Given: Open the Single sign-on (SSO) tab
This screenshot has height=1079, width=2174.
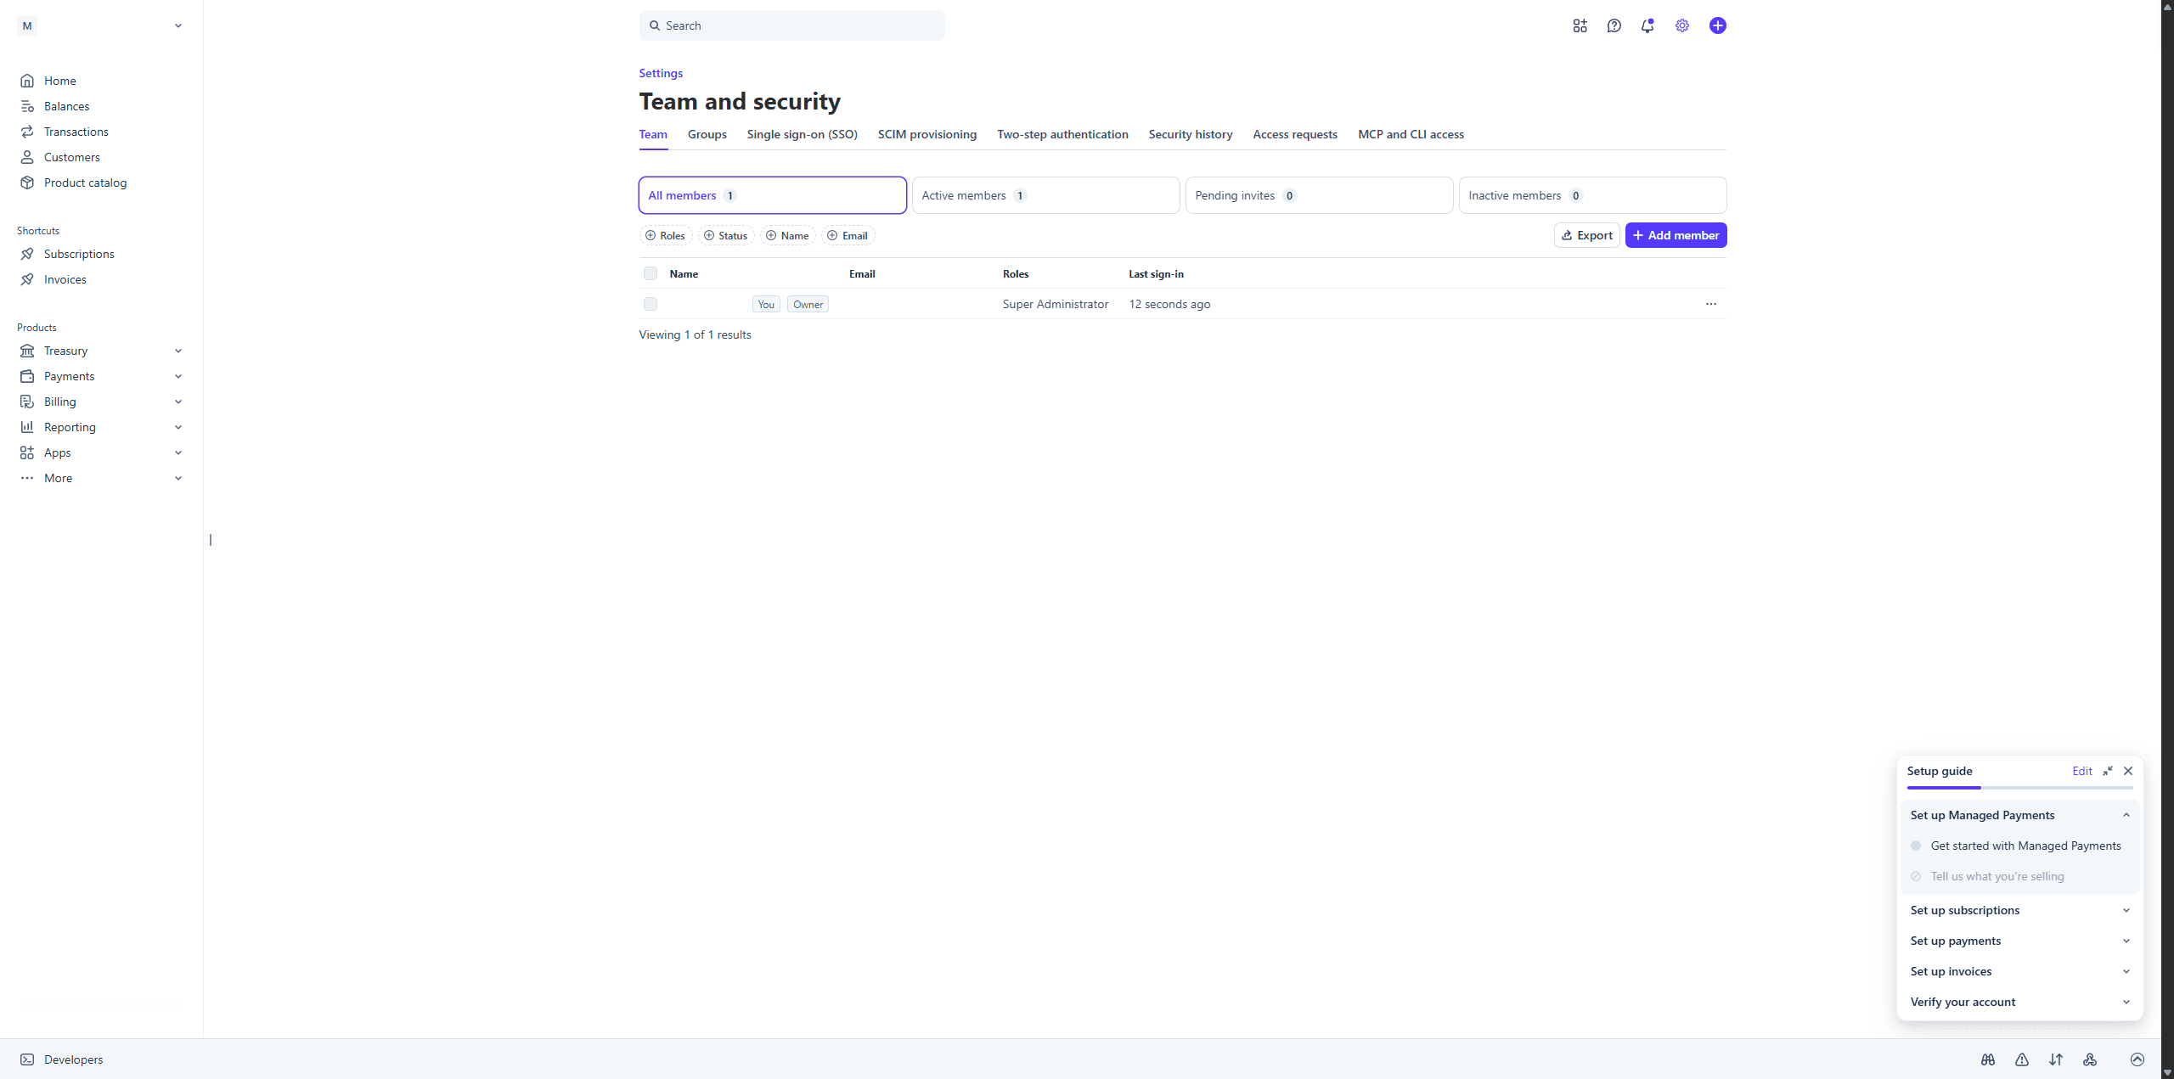Looking at the screenshot, I should pyautogui.click(x=802, y=134).
